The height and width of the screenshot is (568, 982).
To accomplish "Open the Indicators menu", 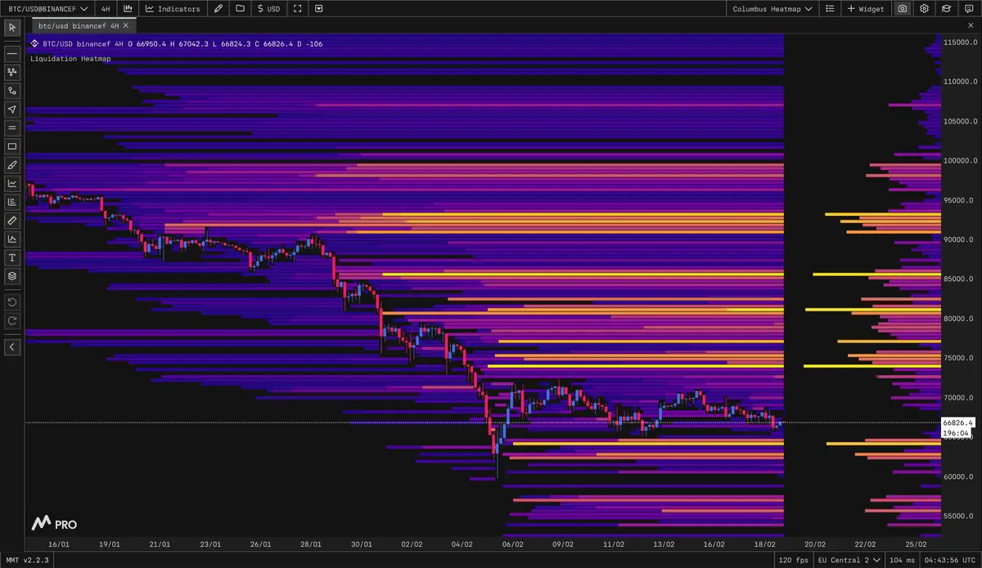I will tap(173, 8).
